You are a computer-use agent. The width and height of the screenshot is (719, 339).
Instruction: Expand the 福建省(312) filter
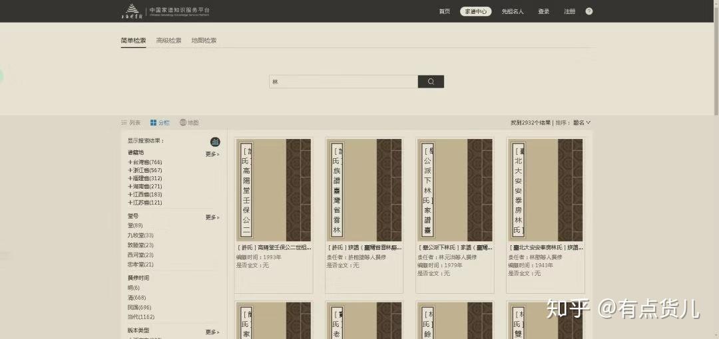click(x=145, y=178)
